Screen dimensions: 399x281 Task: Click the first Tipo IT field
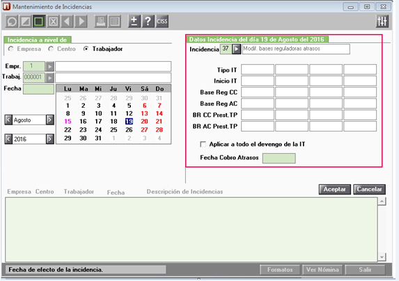point(258,70)
